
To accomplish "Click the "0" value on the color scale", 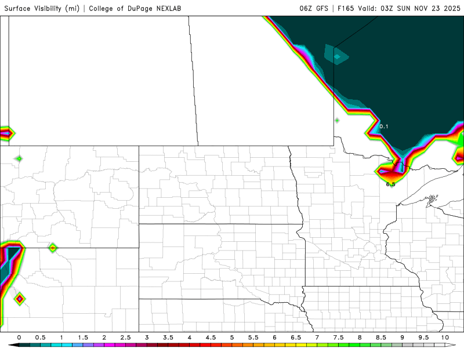I will (x=19, y=338).
